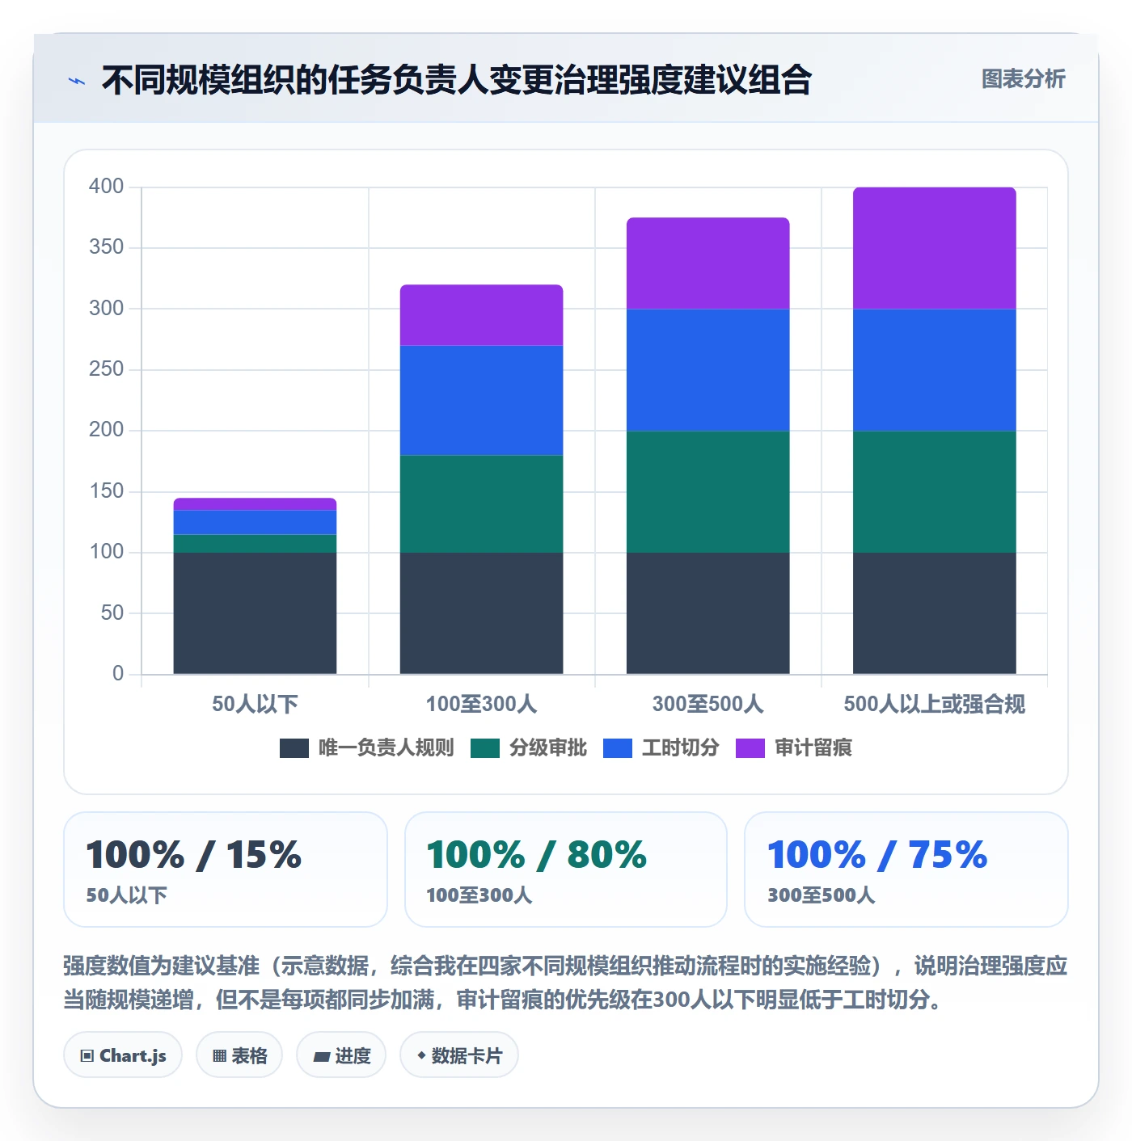1132x1141 pixels.
Task: Click the 300至500人 x-axis label
Action: click(x=708, y=704)
